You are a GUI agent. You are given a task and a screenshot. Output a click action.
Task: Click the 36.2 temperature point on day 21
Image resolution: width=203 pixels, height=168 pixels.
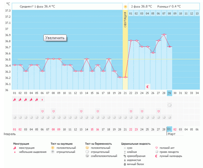(x=125, y=77)
